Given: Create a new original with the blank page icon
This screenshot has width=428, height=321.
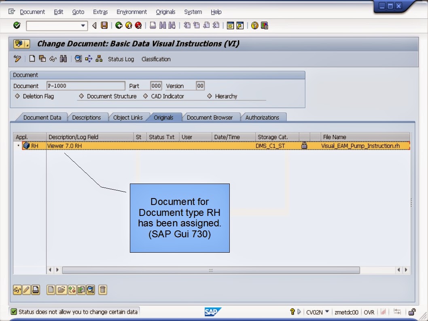Looking at the screenshot, I should 51,289.
